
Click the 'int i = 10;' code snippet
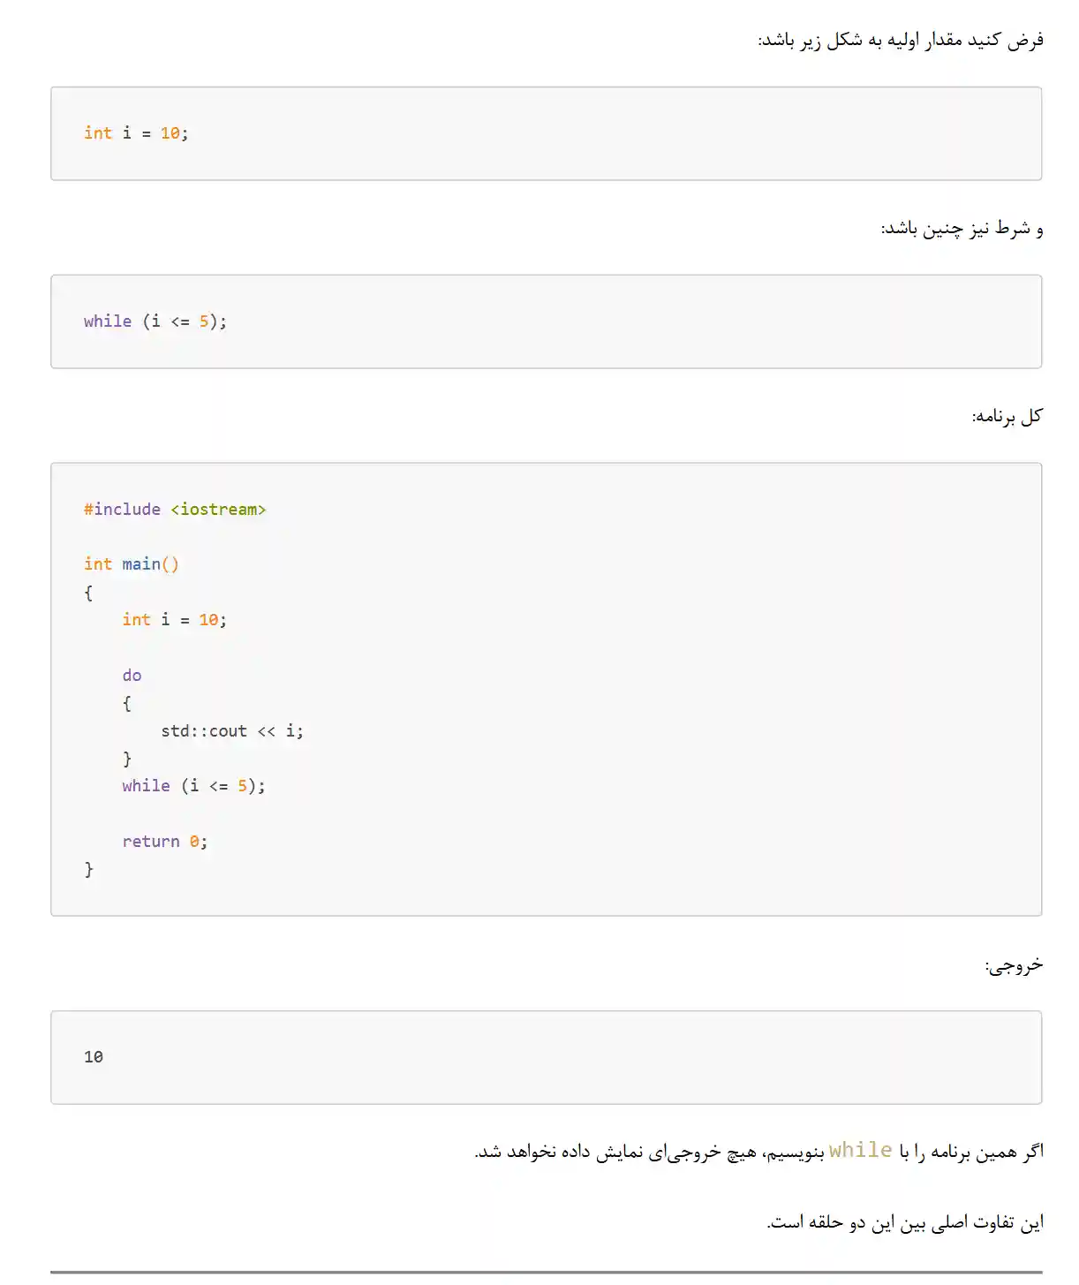pyautogui.click(x=136, y=133)
